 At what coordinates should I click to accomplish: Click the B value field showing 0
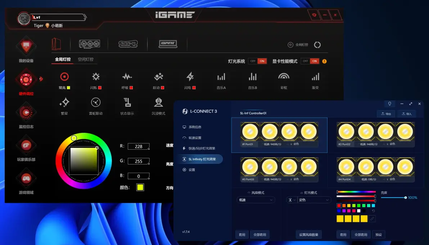[139, 176]
